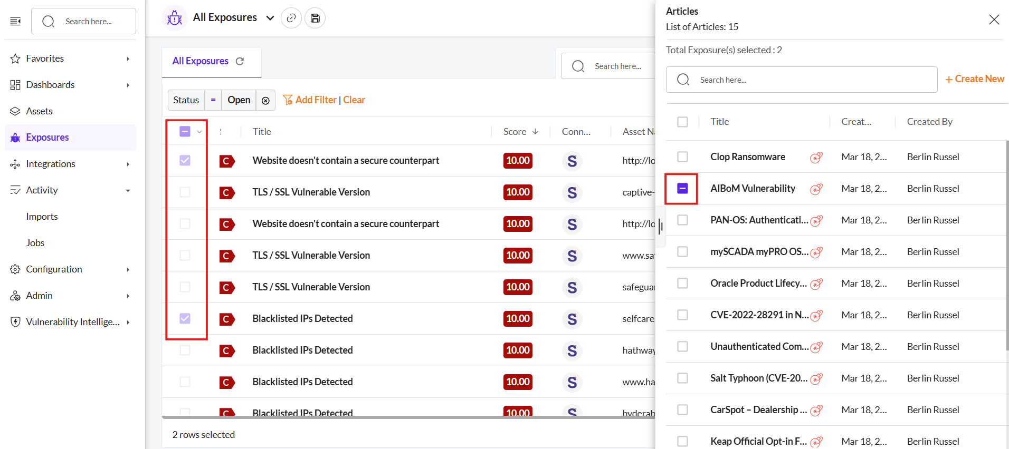Check the PAN-OS: Authentication article checkbox

[x=682, y=220]
